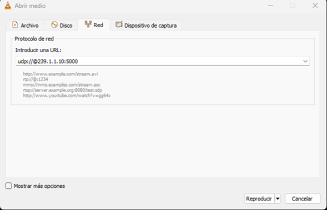The width and height of the screenshot is (327, 210).
Task: Open the Reproducir dropdown arrow menu
Action: tap(278, 198)
